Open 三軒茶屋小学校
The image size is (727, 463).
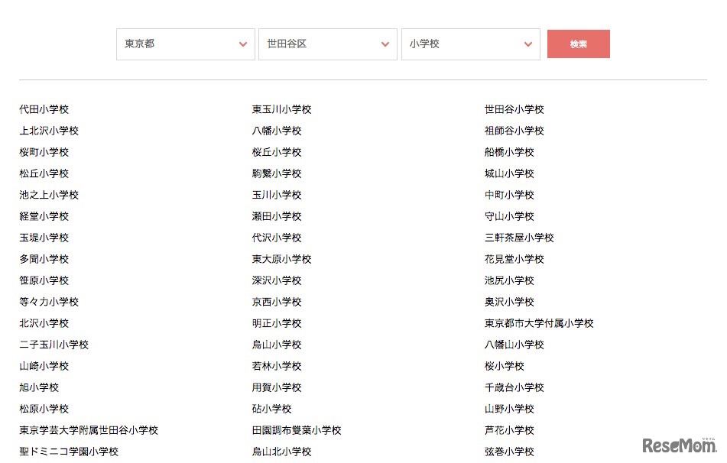[521, 238]
